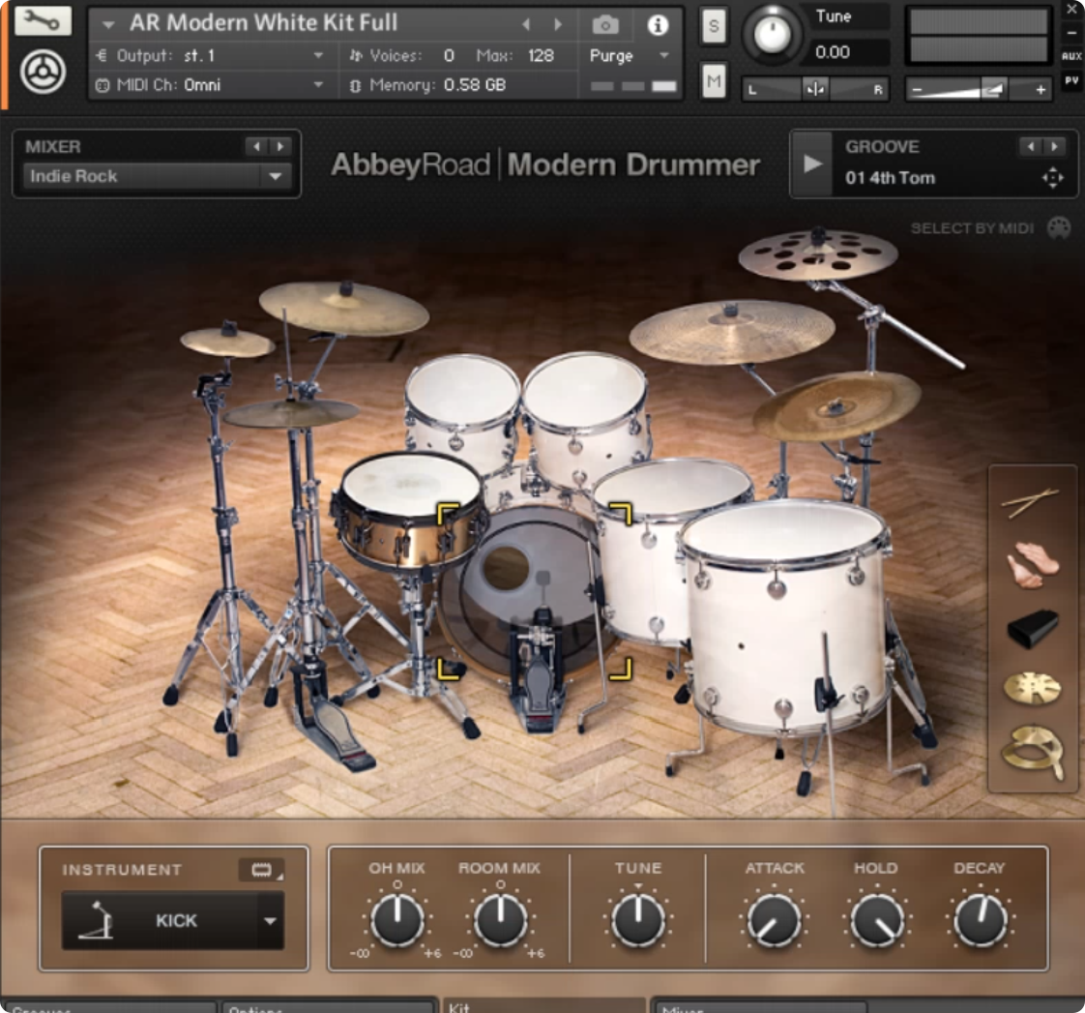
Task: Click the groove name 01 4th Tom
Action: point(889,178)
